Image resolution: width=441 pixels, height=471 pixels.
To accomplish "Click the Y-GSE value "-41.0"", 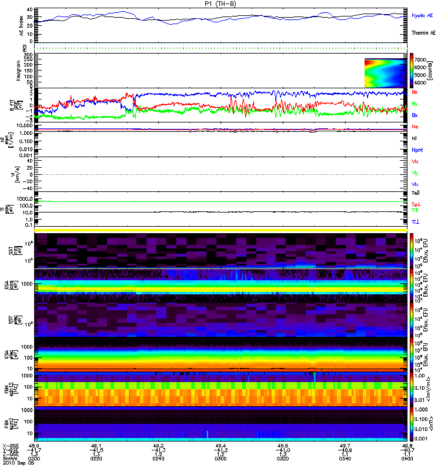I will pos(283,450).
